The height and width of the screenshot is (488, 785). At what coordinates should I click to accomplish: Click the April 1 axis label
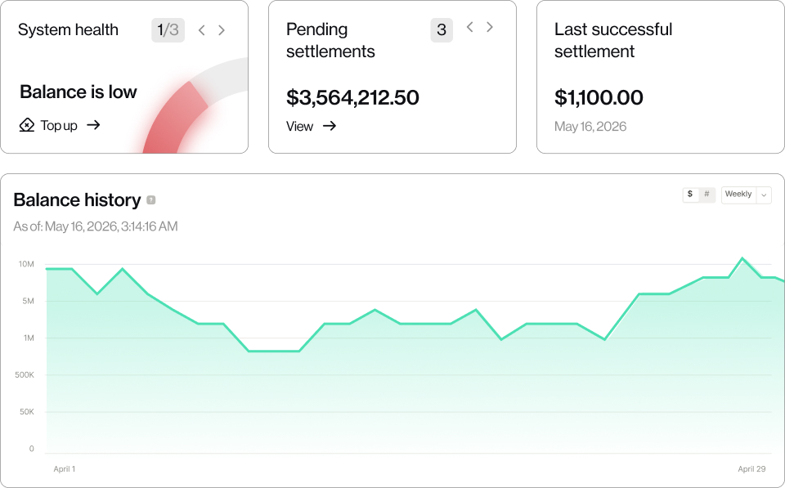click(x=64, y=469)
